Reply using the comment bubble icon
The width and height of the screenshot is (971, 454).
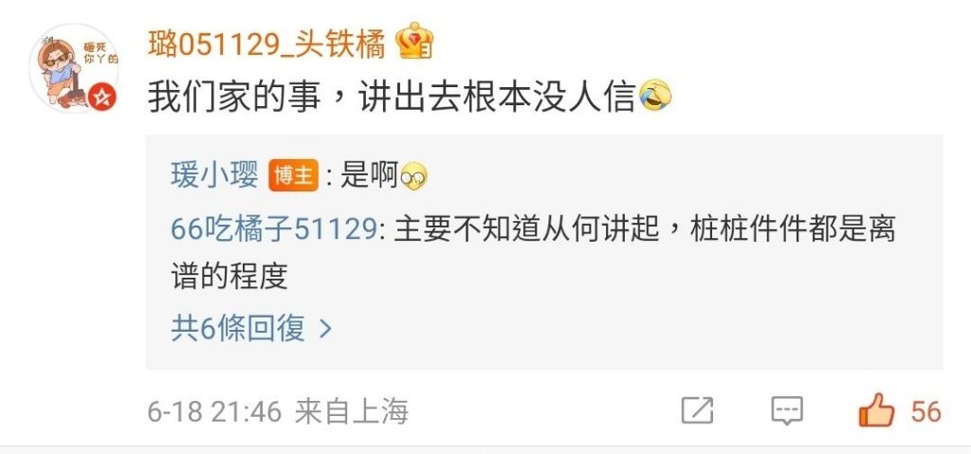tap(786, 410)
